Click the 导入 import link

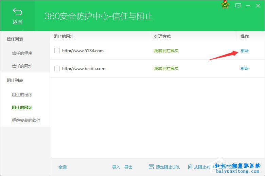(116, 167)
